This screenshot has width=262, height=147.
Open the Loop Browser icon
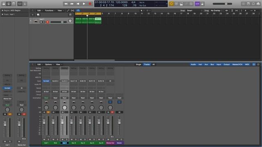click(253, 4)
